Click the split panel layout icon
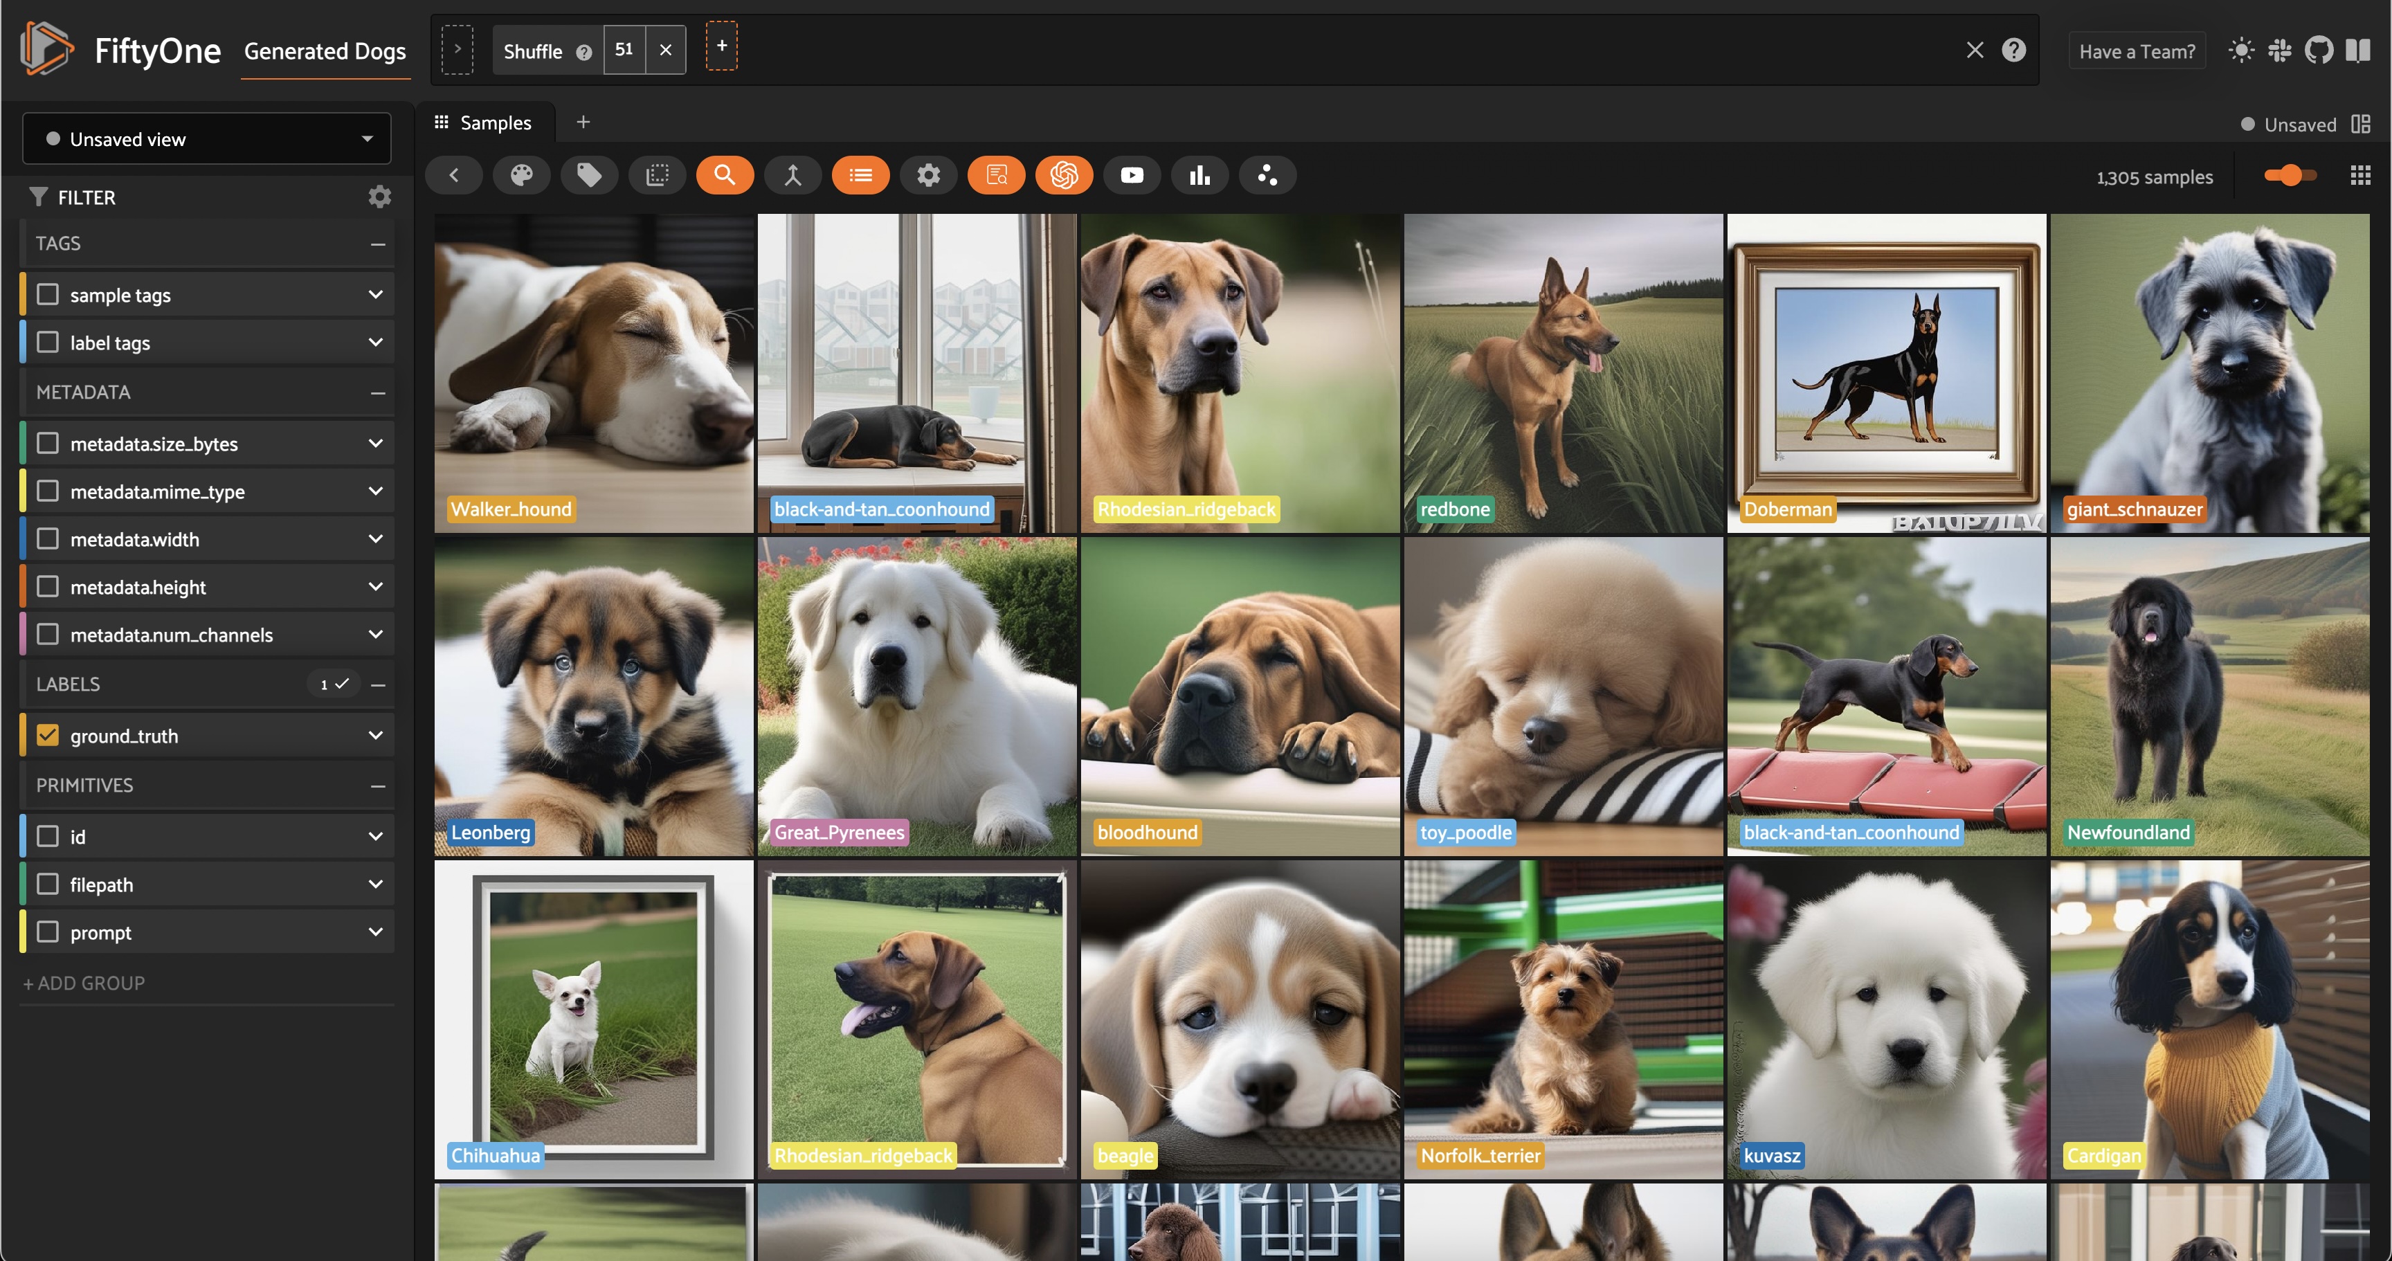The height and width of the screenshot is (1261, 2392). (2359, 123)
